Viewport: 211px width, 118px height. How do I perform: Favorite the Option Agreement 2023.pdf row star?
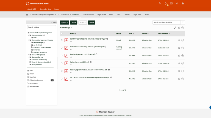[179, 63]
